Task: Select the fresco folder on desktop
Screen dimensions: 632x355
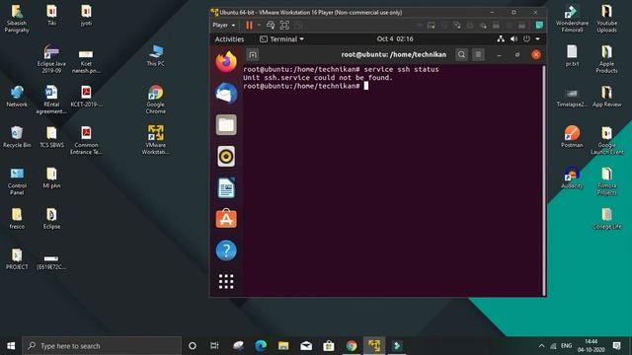Action: pyautogui.click(x=17, y=218)
